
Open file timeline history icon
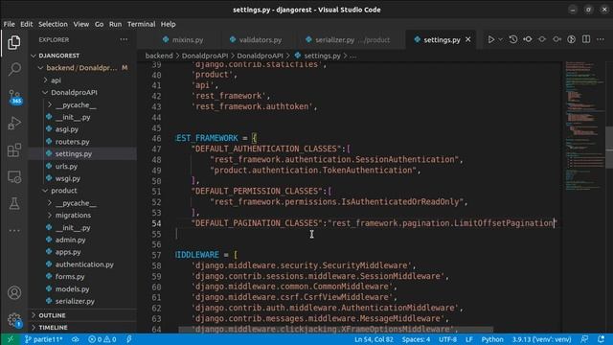click(513, 39)
